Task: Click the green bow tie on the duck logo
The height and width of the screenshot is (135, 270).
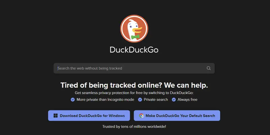Action: click(135, 37)
